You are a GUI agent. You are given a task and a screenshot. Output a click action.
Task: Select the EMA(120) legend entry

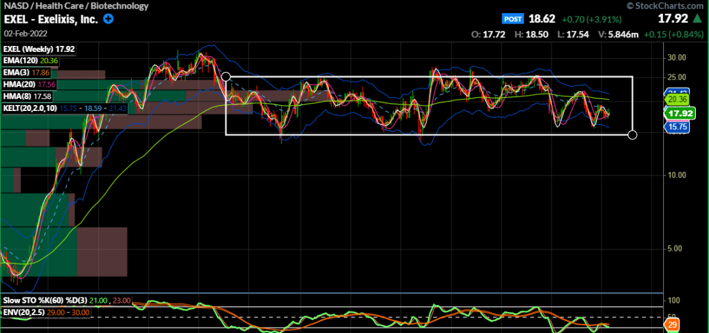pos(32,60)
